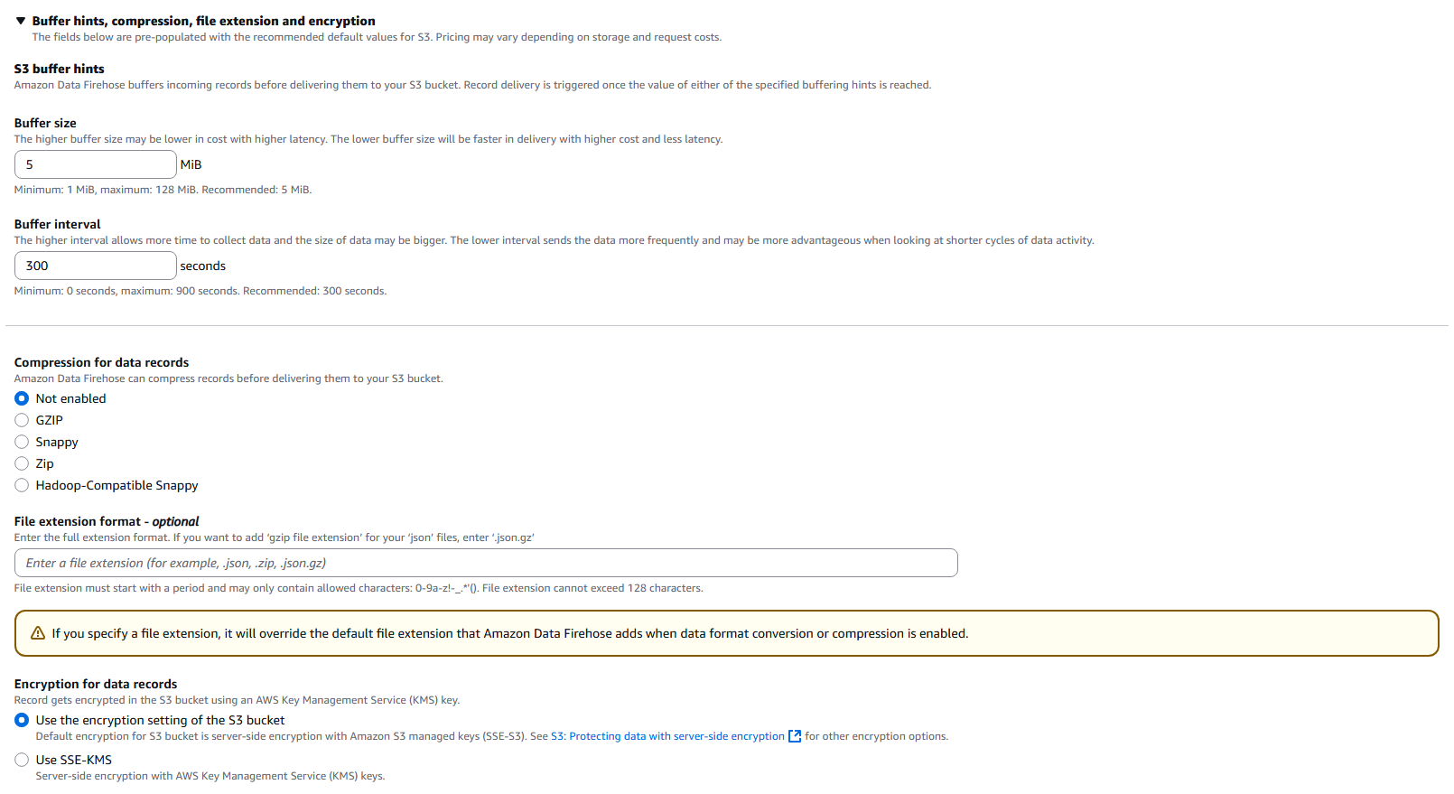Click the external link icon after server-side encryption
1454x794 pixels.
795,736
